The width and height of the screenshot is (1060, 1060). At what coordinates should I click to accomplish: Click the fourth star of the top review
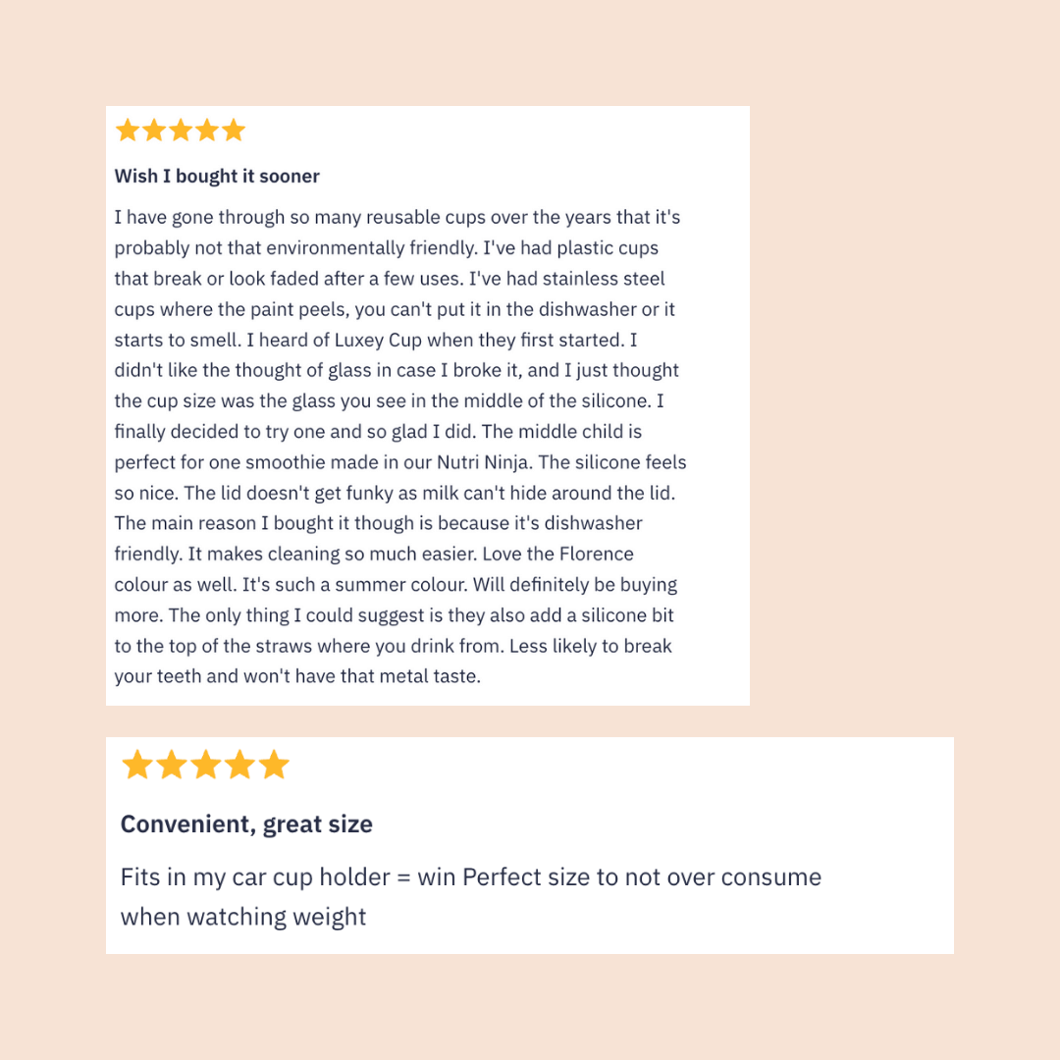pyautogui.click(x=207, y=131)
